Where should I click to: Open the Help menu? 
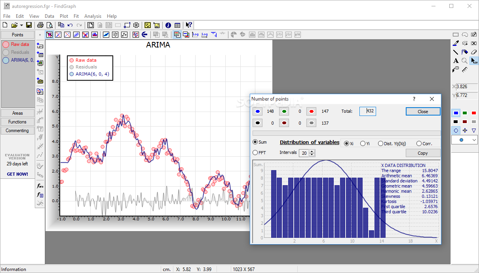point(112,16)
